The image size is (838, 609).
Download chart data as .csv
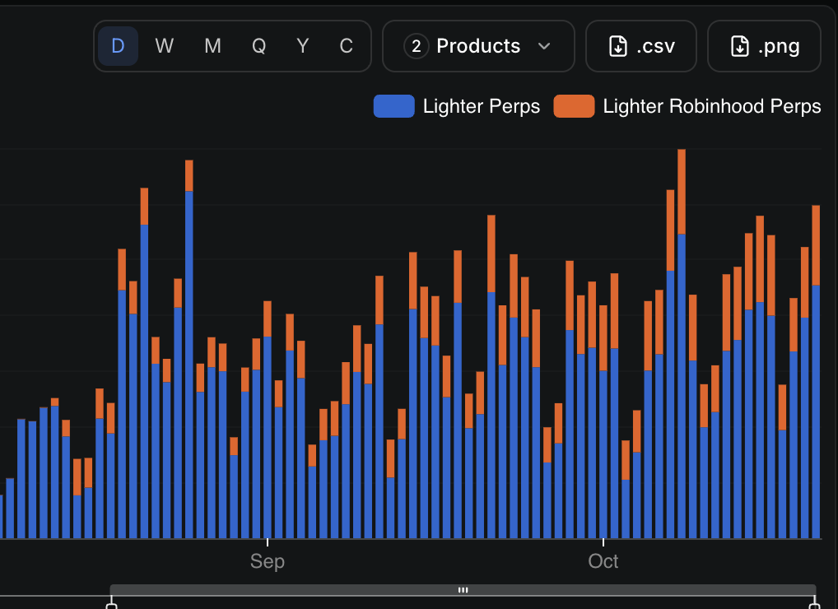(641, 46)
